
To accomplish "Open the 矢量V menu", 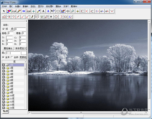I will (x=18, y=6).
